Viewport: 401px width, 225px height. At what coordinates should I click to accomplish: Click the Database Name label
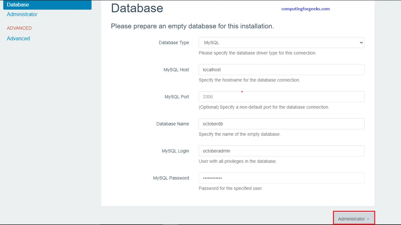tap(172, 124)
